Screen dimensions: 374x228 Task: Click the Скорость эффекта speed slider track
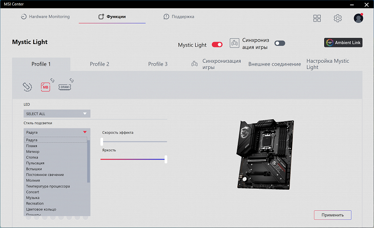click(134, 141)
